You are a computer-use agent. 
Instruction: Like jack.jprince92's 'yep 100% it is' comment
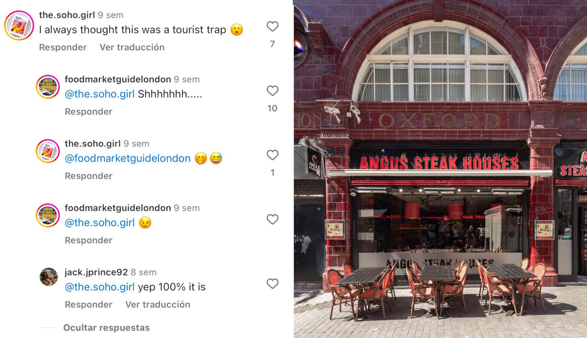click(x=272, y=283)
